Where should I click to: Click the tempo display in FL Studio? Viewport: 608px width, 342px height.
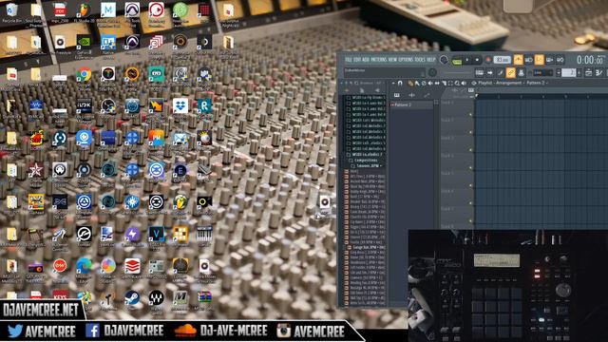[x=503, y=60]
